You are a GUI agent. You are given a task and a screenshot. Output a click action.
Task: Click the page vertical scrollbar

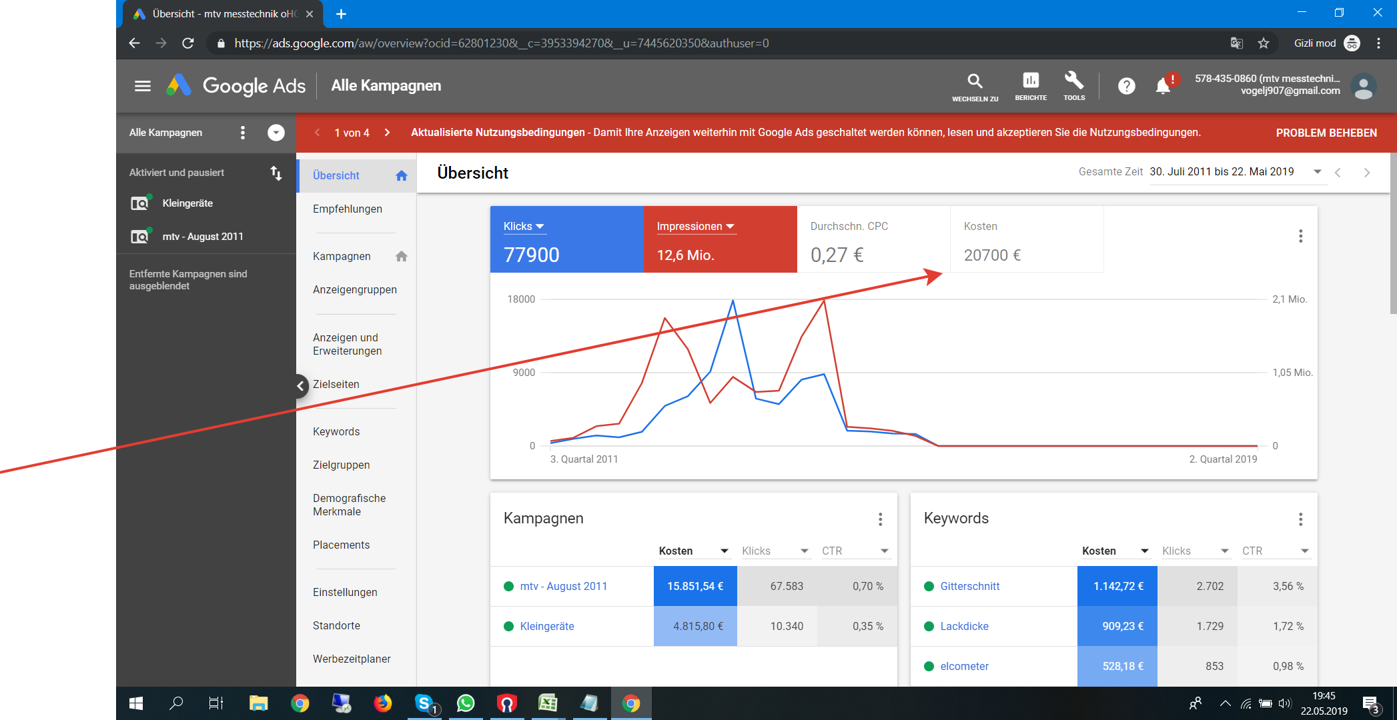click(x=1392, y=233)
